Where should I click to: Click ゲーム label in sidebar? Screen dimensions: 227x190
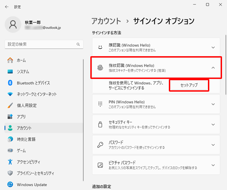21,151
